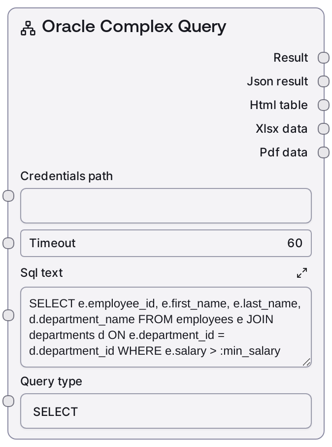The height and width of the screenshot is (447, 332).
Task: Select the Sql text input connector
Action: pos(9,315)
